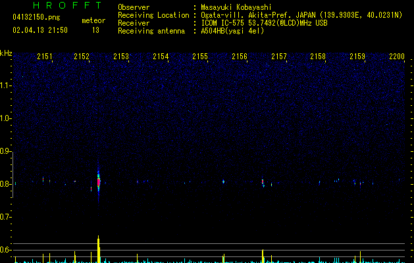Click the 0.6 kHz axis label
This screenshot has height=263, width=414.
(x=5, y=250)
